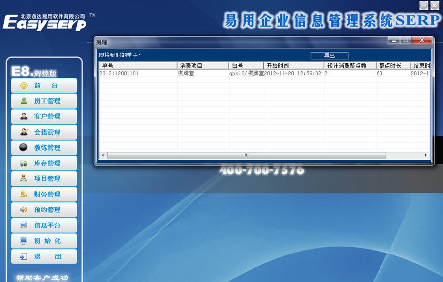443x282 pixels.
Task: Click the member icon for 会籍管理
Action: (x=24, y=132)
